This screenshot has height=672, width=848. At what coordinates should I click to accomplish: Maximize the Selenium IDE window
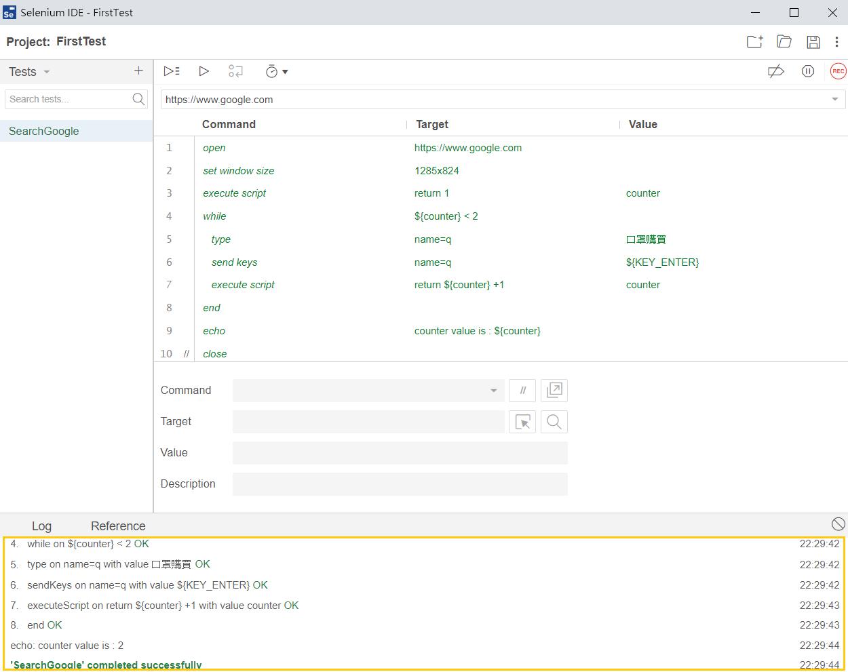794,12
